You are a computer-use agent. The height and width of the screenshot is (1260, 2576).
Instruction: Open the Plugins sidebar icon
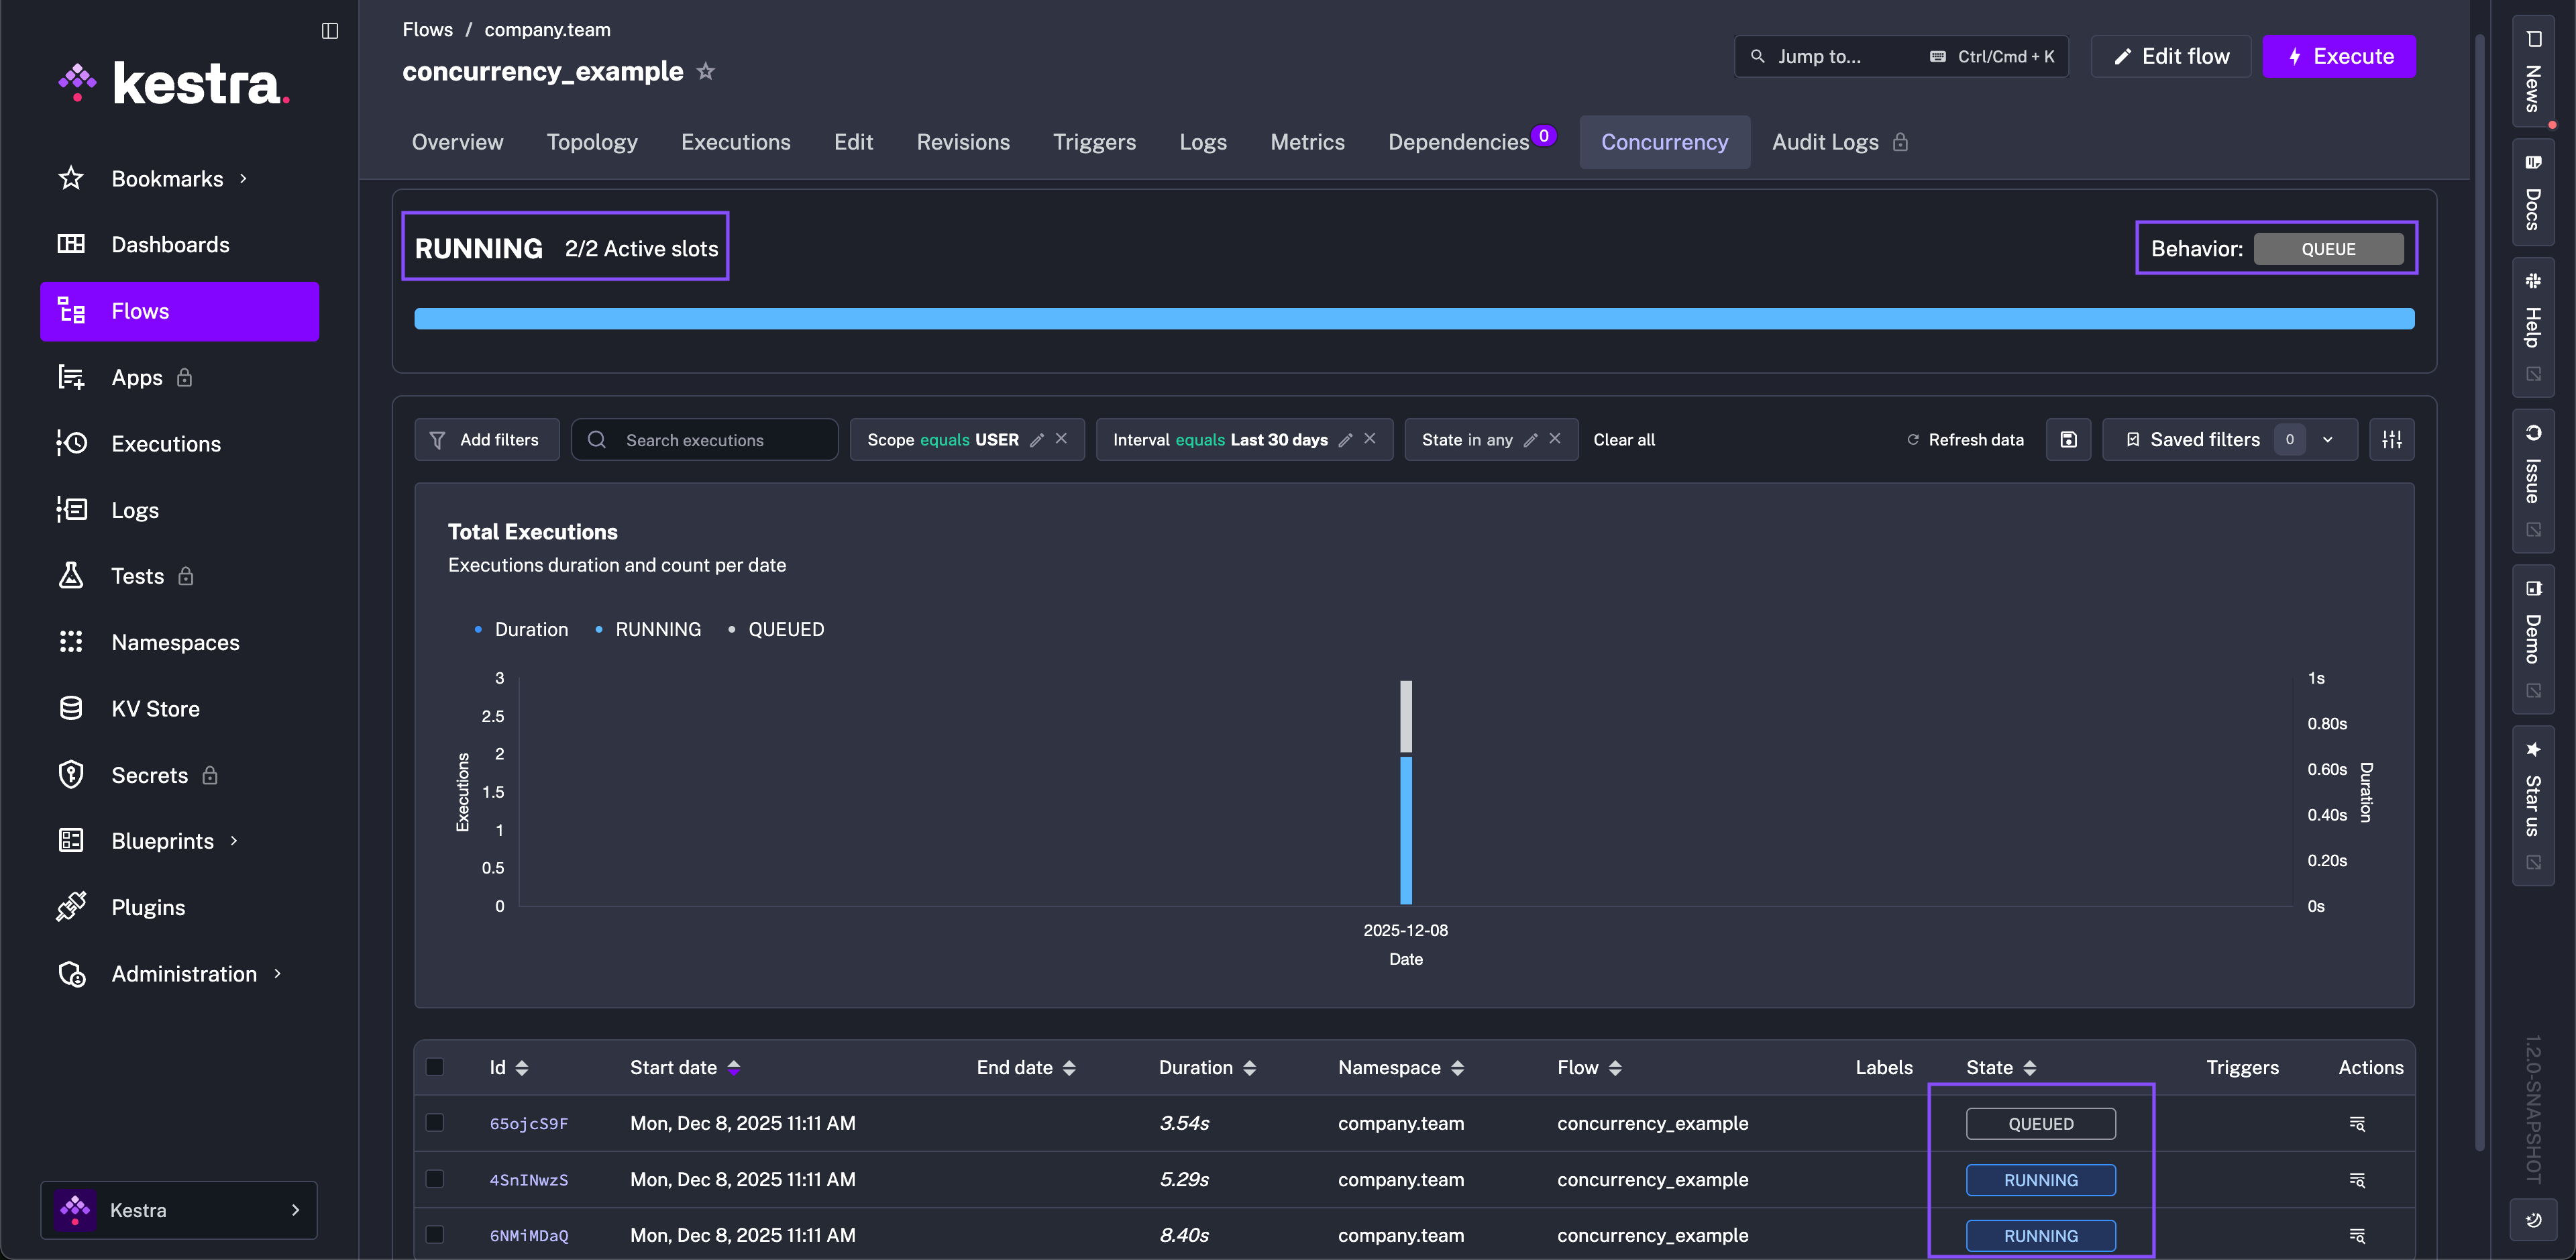(71, 907)
